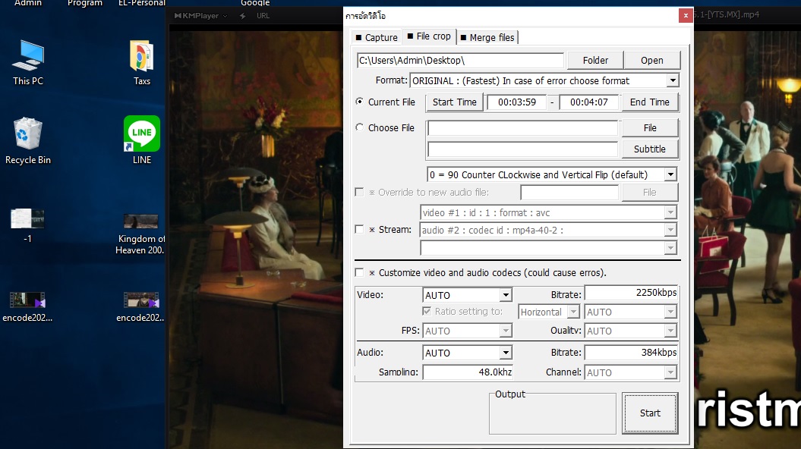Expand the FPS AUTO dropdown
Image resolution: width=801 pixels, height=449 pixels.
click(506, 331)
